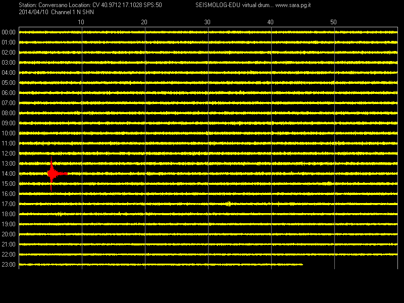Click the Station: Conversano text
Screen dimensions: 404x303
tap(43, 5)
